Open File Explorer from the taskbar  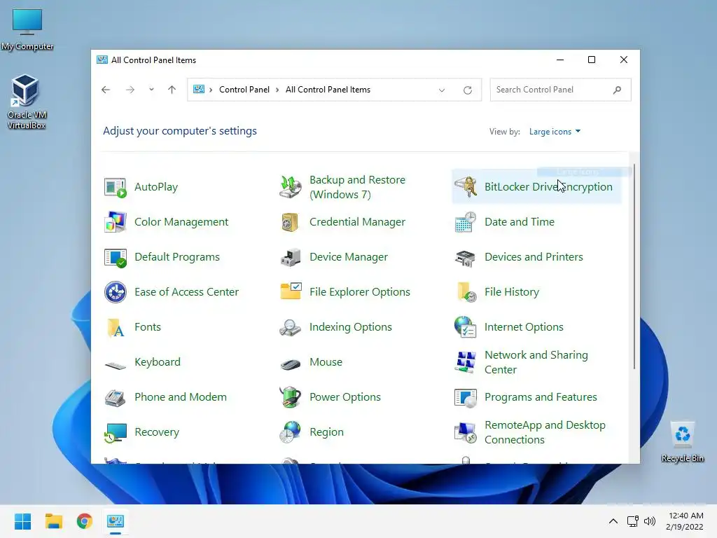[x=53, y=521]
